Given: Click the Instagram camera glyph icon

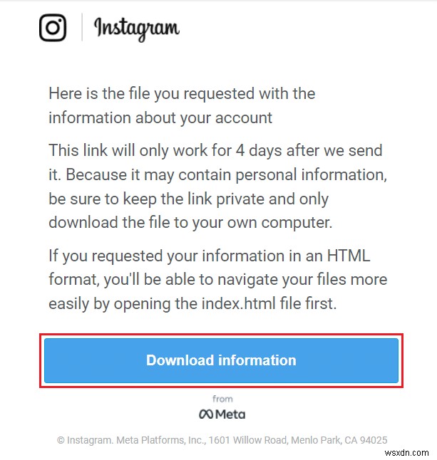Looking at the screenshot, I should 53,28.
